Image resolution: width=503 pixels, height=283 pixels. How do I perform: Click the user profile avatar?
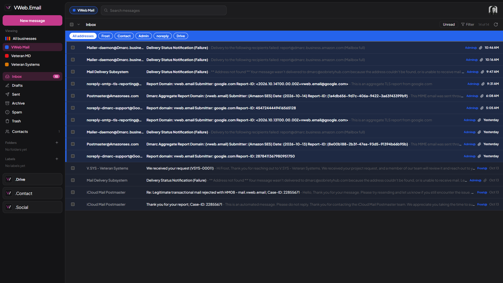(x=493, y=10)
